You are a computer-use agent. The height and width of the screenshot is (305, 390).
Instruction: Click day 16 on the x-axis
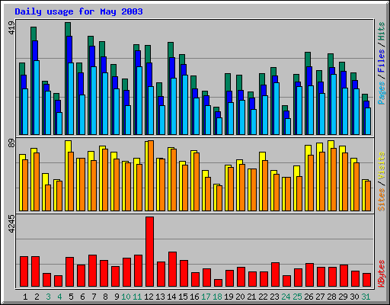194,297
